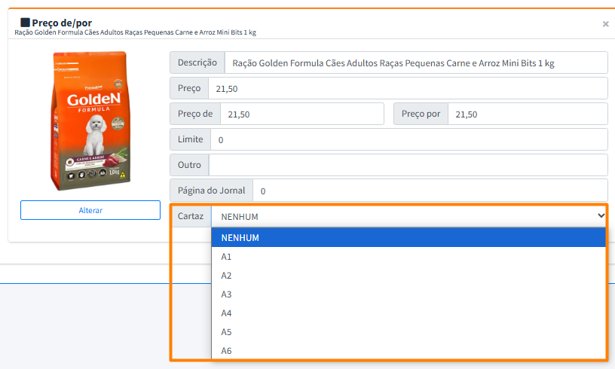Click into the Preço input field
Image resolution: width=615 pixels, height=369 pixels.
click(x=407, y=88)
